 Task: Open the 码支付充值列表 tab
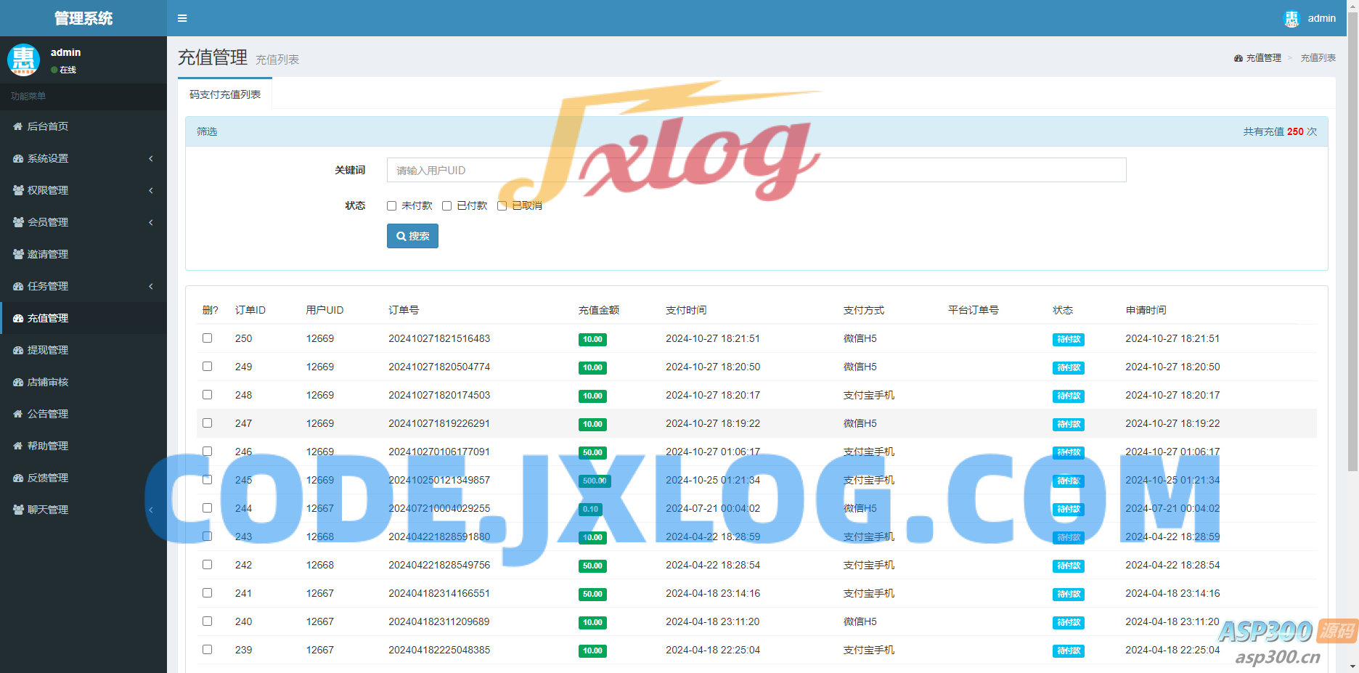225,94
